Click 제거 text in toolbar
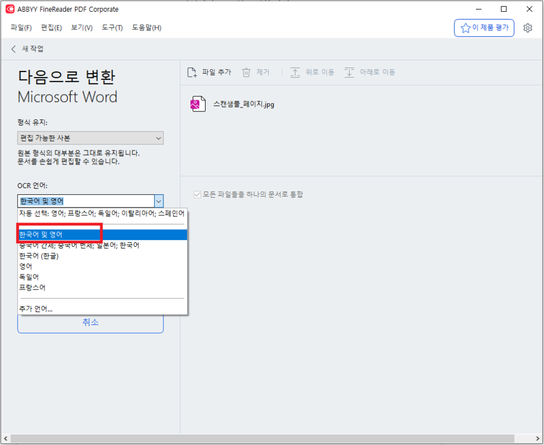 point(263,72)
